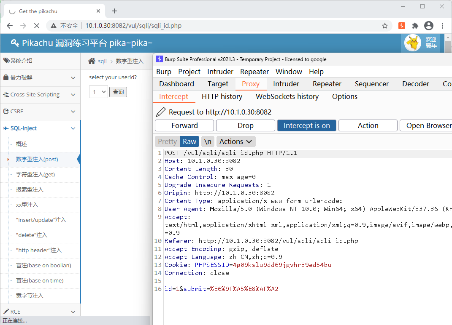Click the Drop button
The image size is (452, 325).
pyautogui.click(x=245, y=125)
